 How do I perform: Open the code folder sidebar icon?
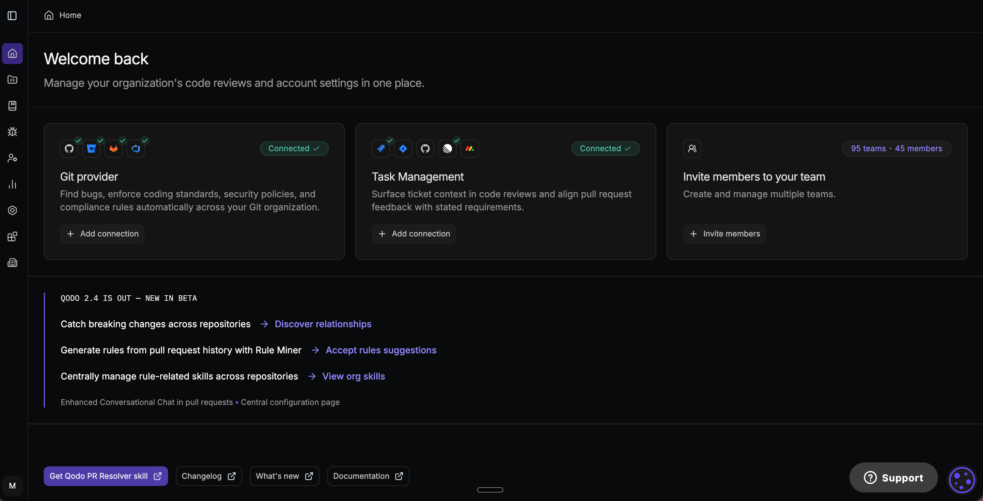(x=12, y=79)
